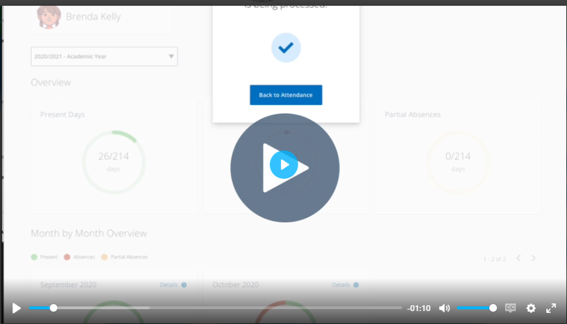Go to previous page with left chevron
Image resolution: width=567 pixels, height=324 pixels.
pos(518,258)
